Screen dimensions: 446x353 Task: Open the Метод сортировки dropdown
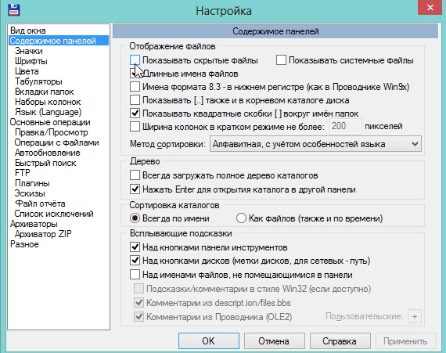tap(315, 144)
